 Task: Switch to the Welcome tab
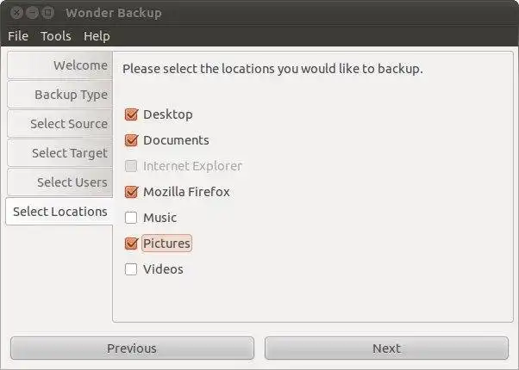tap(59, 65)
